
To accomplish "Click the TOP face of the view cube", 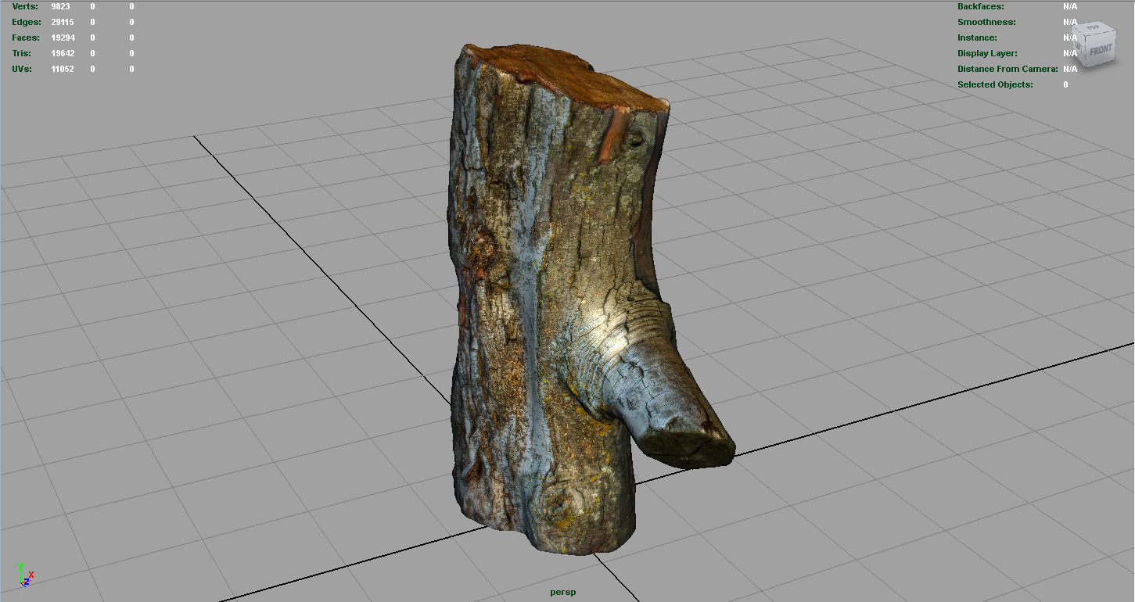I will tap(1092, 27).
